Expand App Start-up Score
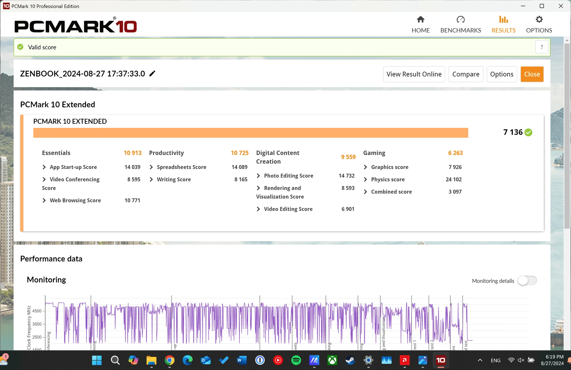The height and width of the screenshot is (370, 571). point(44,167)
